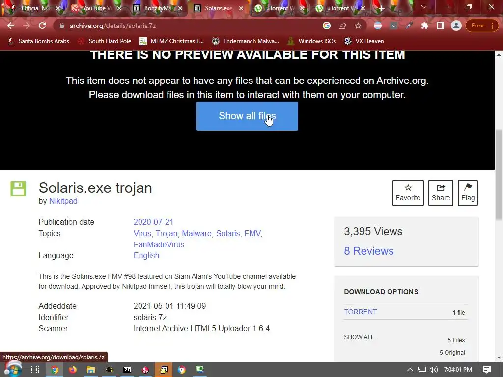The width and height of the screenshot is (503, 377).
Task: Open the gray S extension icon
Action: [393, 26]
